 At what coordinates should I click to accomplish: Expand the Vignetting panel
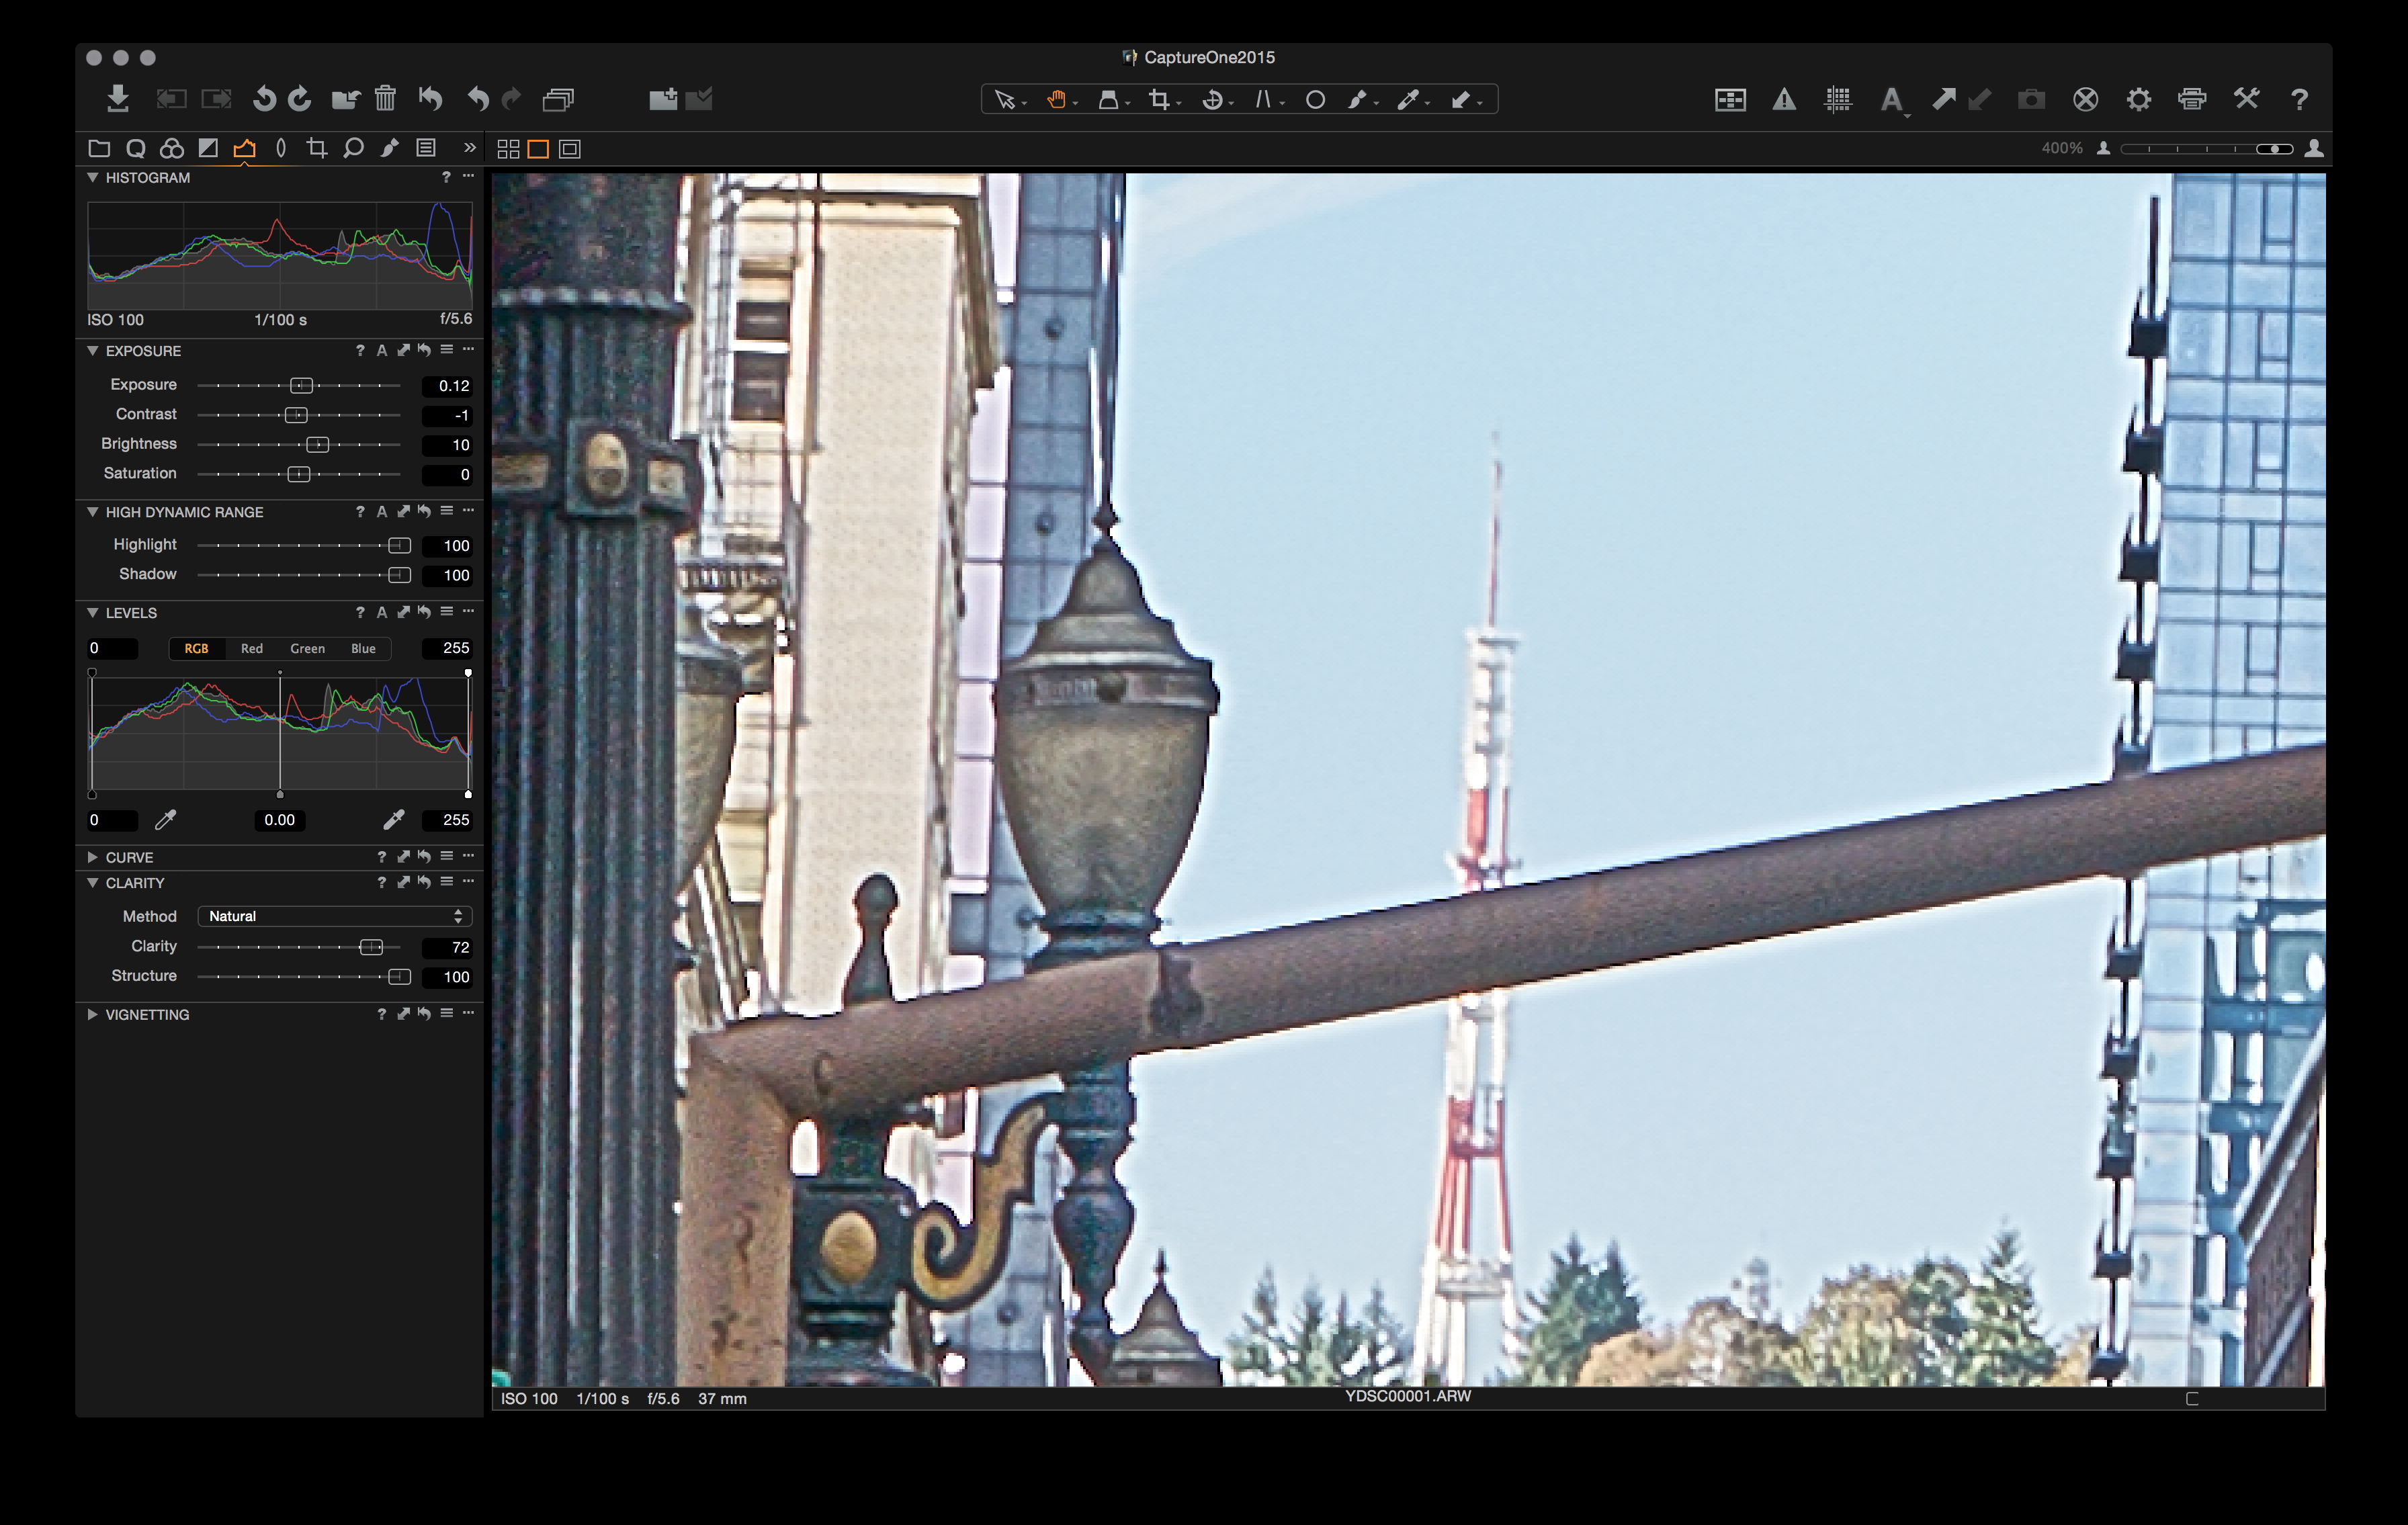coord(92,1014)
